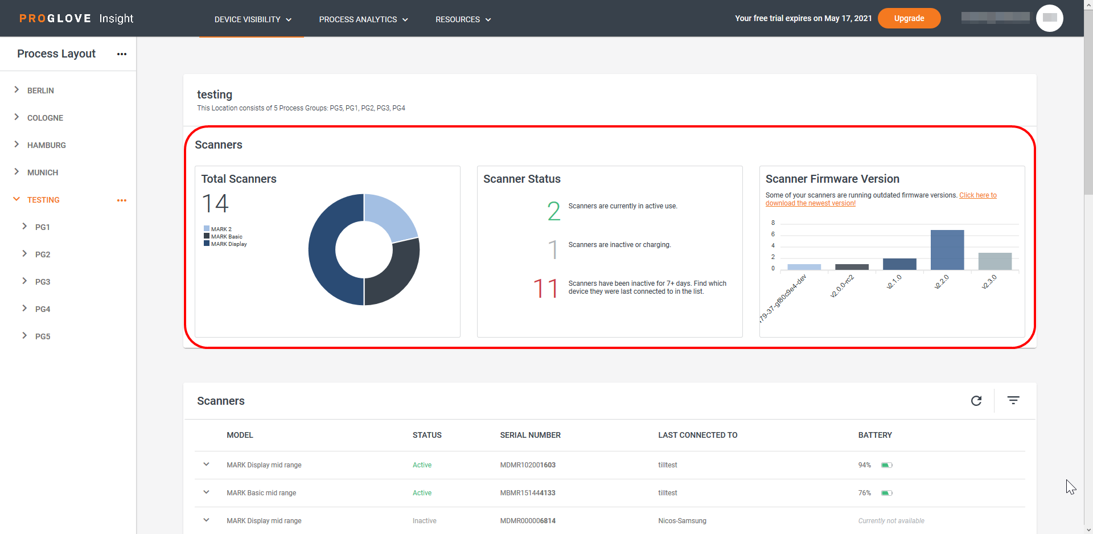Collapse the TESTING location
The height and width of the screenshot is (534, 1093).
point(17,199)
